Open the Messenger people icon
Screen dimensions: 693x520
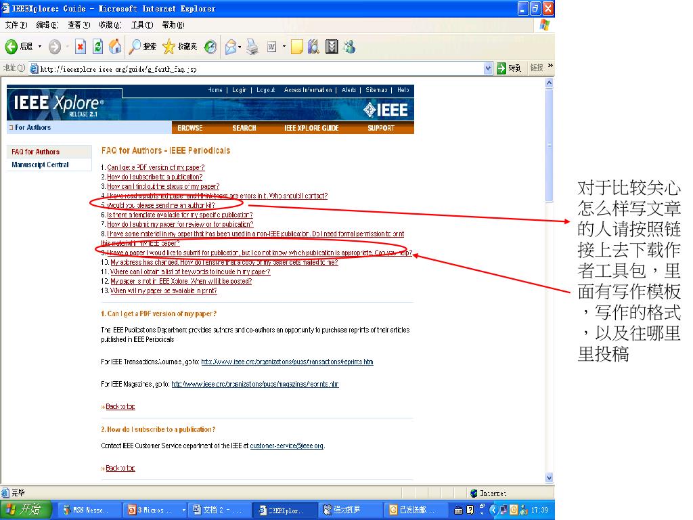tap(349, 47)
